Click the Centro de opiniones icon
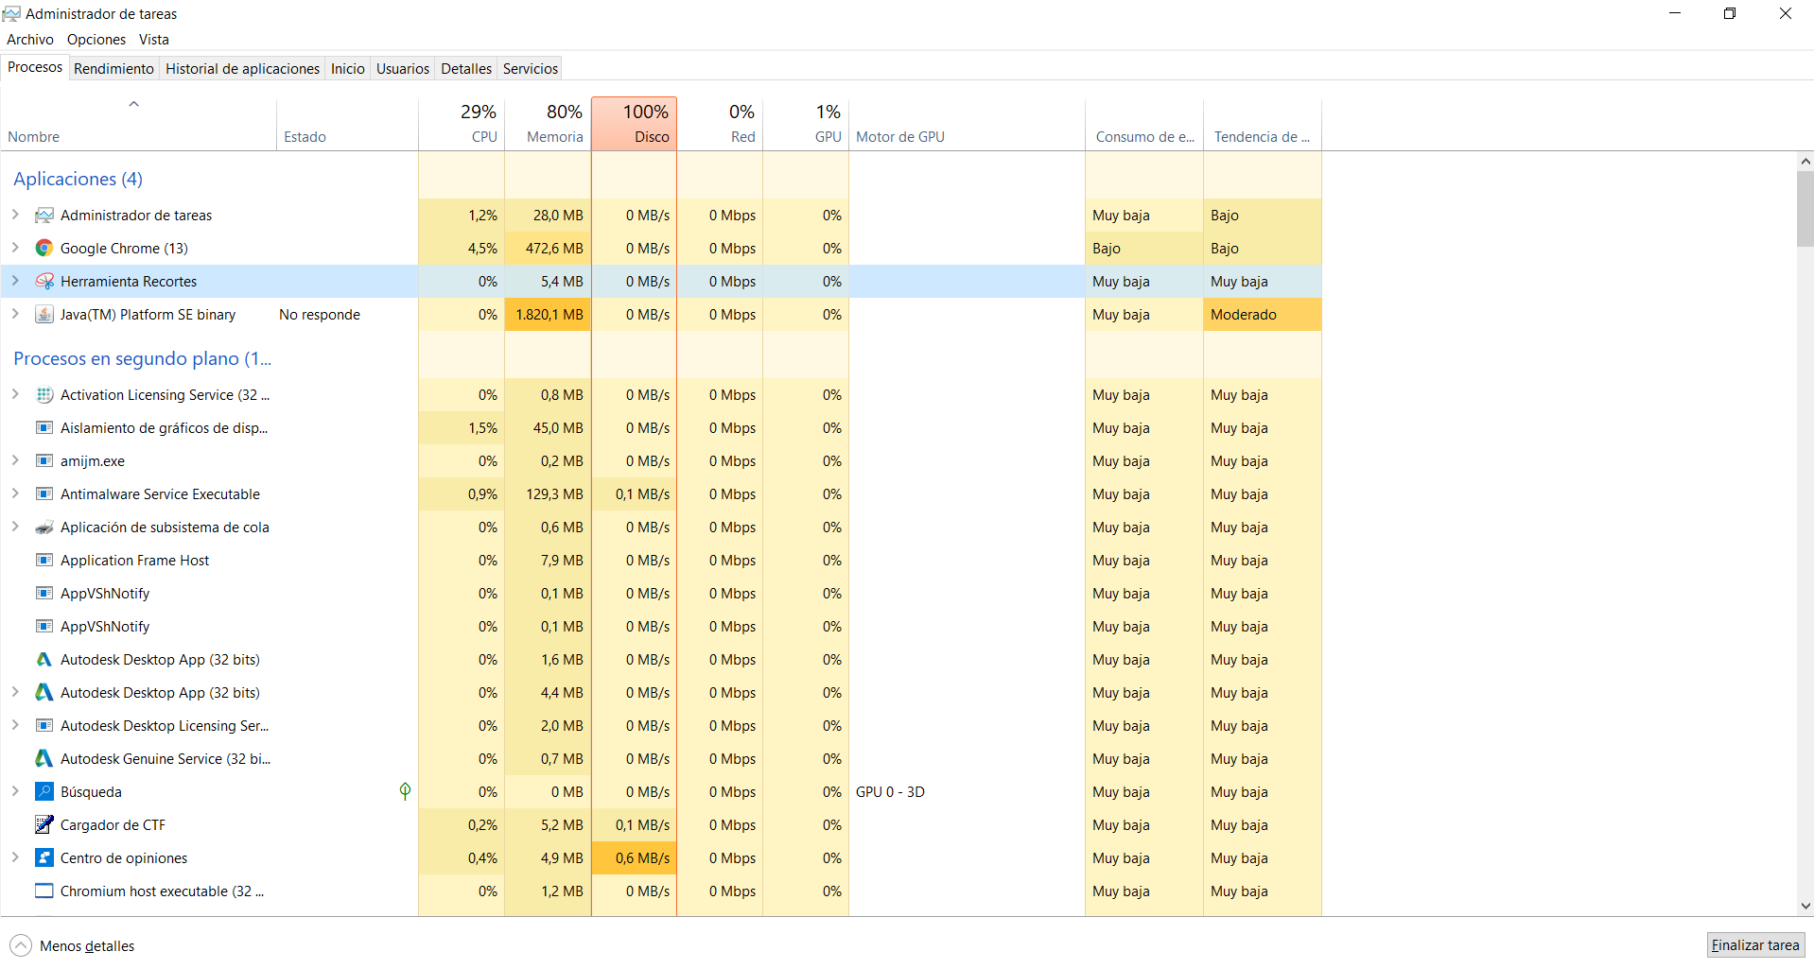Viewport: 1814px width, 969px height. (x=44, y=858)
